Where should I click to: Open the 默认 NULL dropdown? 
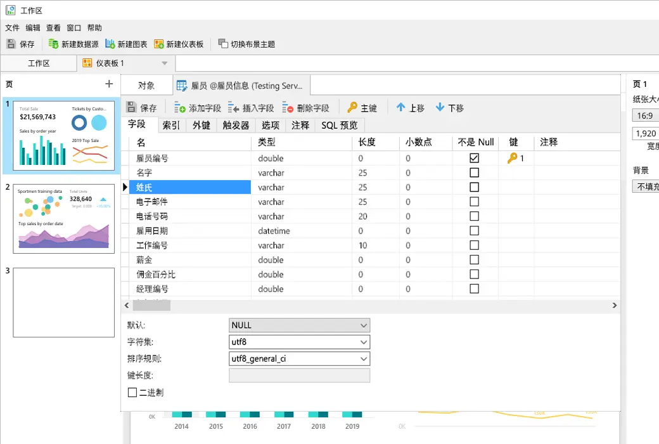click(299, 325)
